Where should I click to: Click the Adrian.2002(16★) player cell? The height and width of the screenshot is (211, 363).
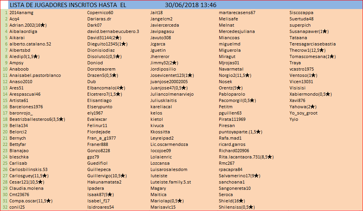tap(28, 25)
